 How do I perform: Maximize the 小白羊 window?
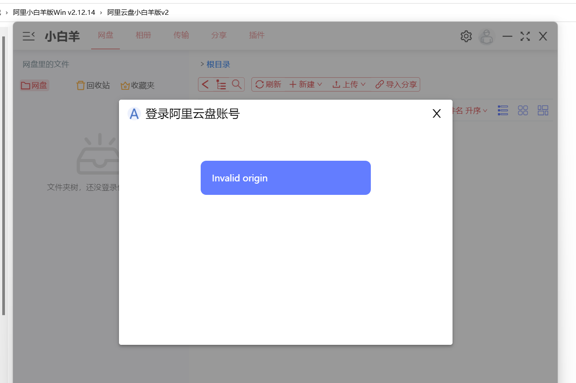525,36
